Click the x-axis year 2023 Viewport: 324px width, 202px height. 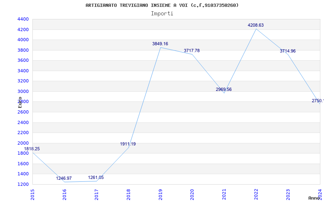tap(288, 195)
